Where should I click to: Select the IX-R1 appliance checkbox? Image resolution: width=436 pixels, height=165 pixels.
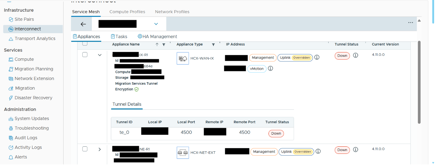click(85, 55)
